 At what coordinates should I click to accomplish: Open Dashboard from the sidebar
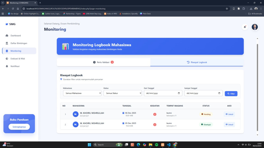pos(16,35)
